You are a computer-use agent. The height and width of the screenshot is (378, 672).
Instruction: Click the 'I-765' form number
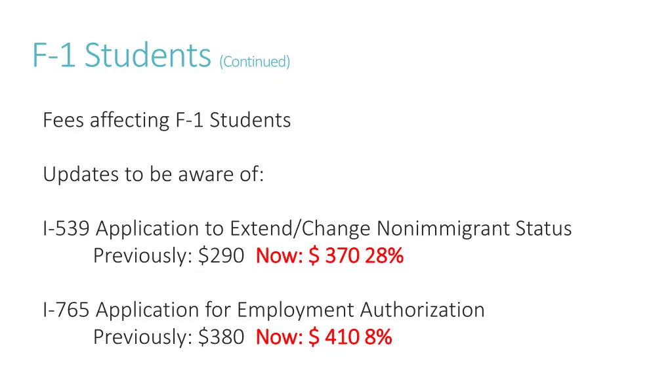(x=66, y=310)
